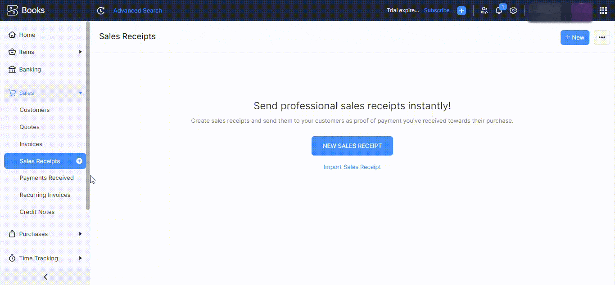Open the notifications bell
615x285 pixels.
pyautogui.click(x=499, y=10)
